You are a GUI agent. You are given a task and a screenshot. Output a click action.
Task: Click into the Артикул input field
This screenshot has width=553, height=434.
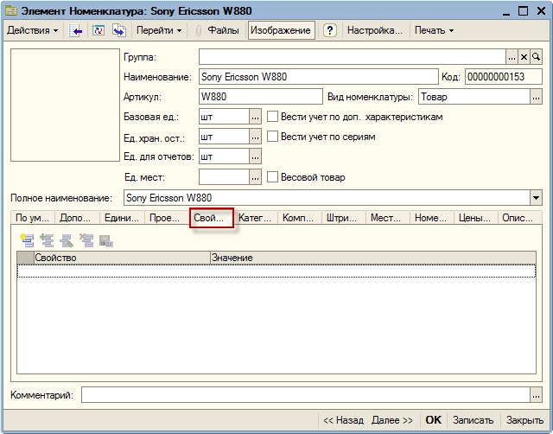point(259,97)
